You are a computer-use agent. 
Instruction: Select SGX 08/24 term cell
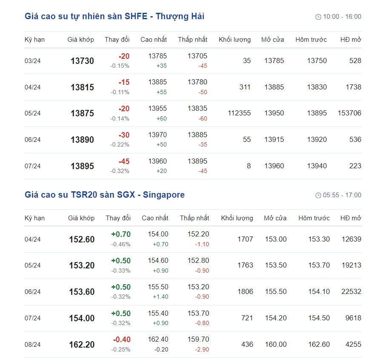[33, 345]
